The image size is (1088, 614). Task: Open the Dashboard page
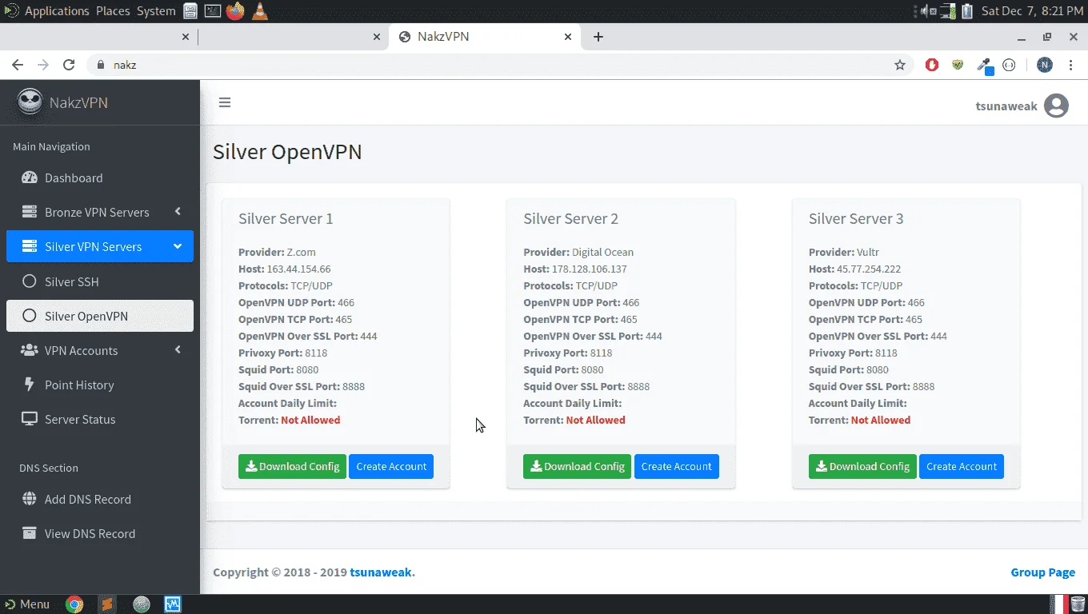(100, 177)
